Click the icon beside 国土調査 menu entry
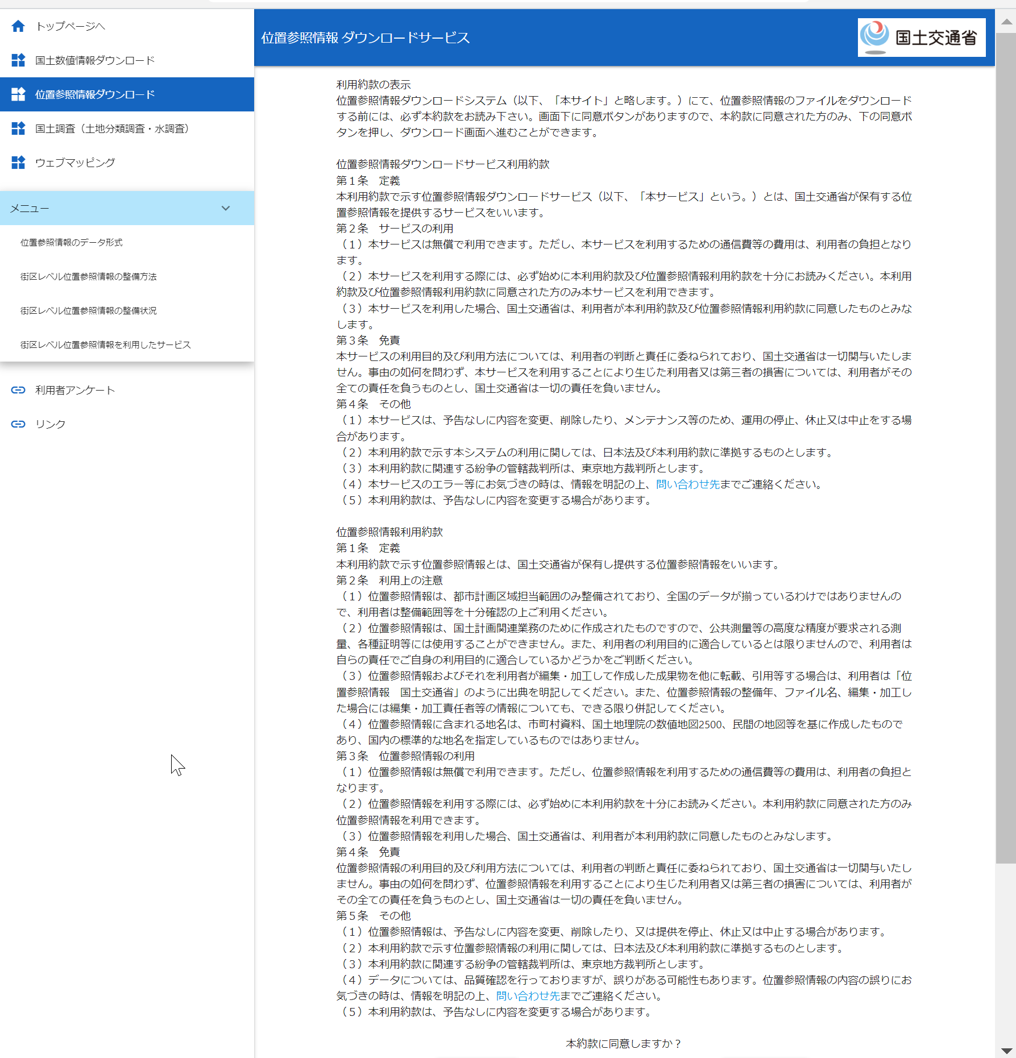This screenshot has height=1058, width=1016. pos(18,128)
